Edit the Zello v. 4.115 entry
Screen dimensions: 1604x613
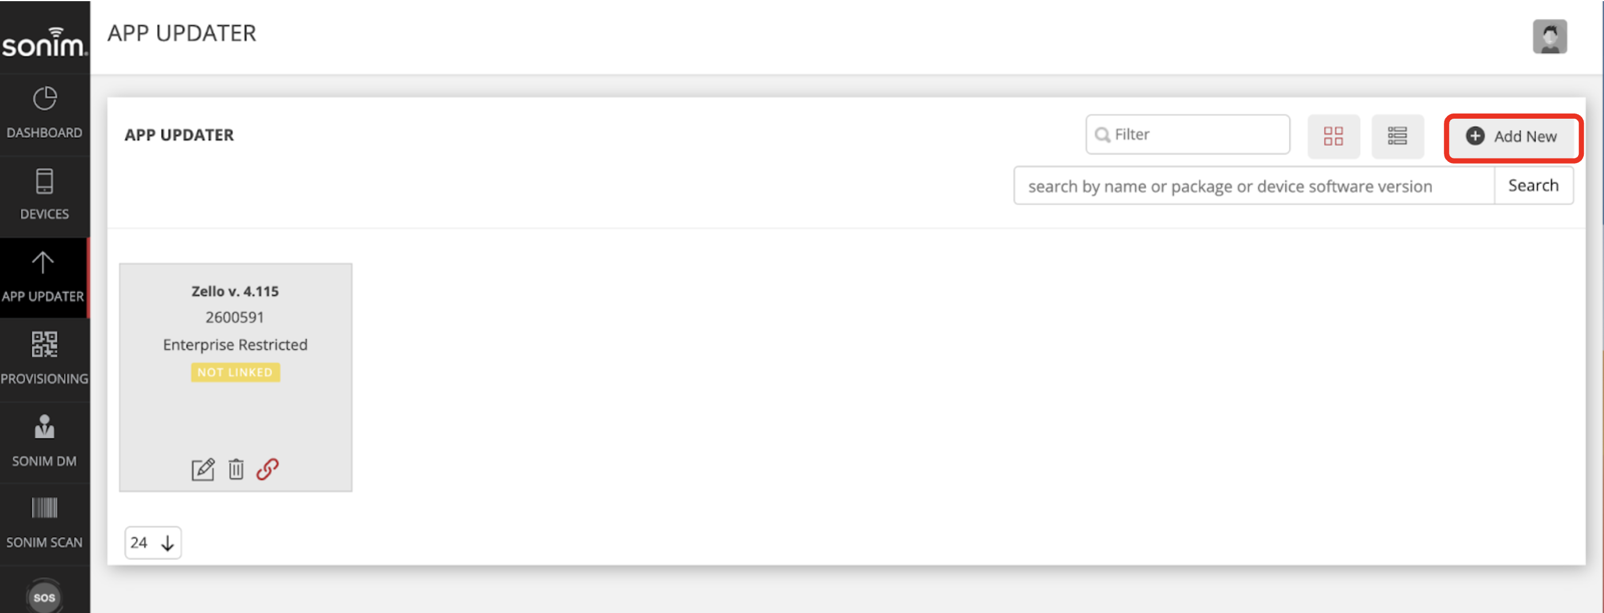click(x=203, y=468)
